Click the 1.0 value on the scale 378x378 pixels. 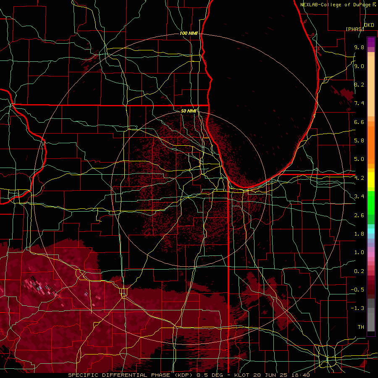click(x=359, y=252)
